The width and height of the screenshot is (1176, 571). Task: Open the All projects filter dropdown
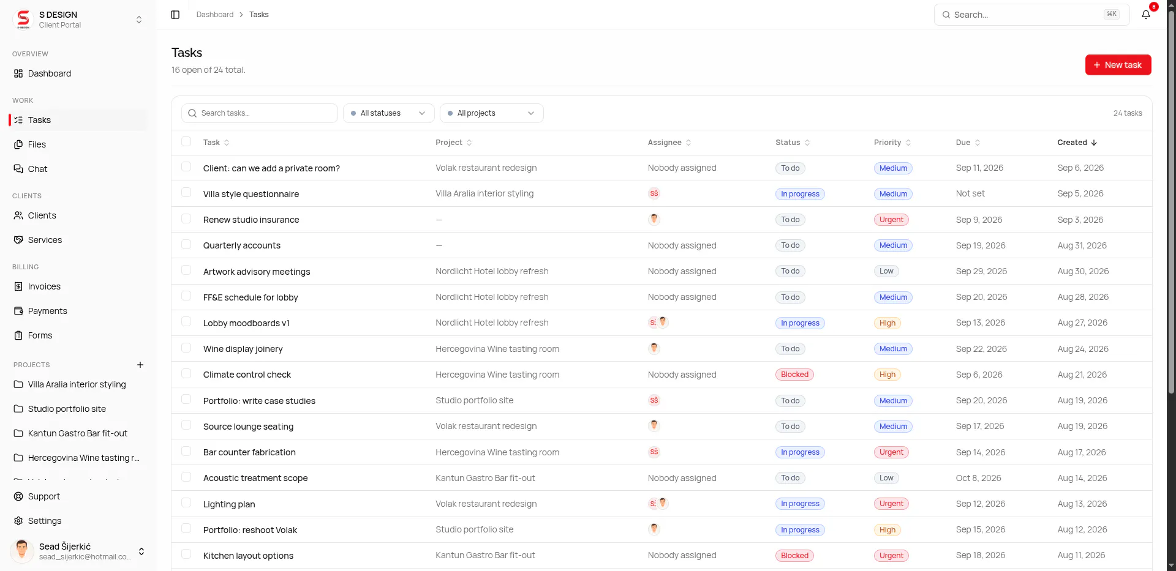tap(492, 113)
